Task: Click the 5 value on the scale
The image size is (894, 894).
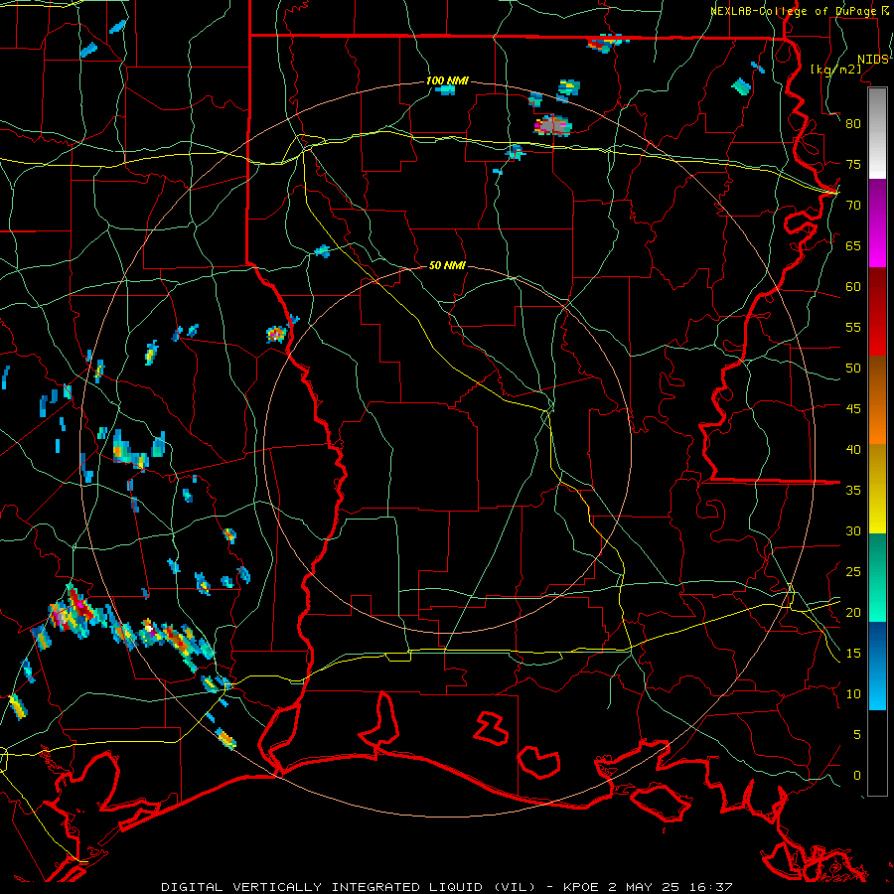Action: click(857, 735)
